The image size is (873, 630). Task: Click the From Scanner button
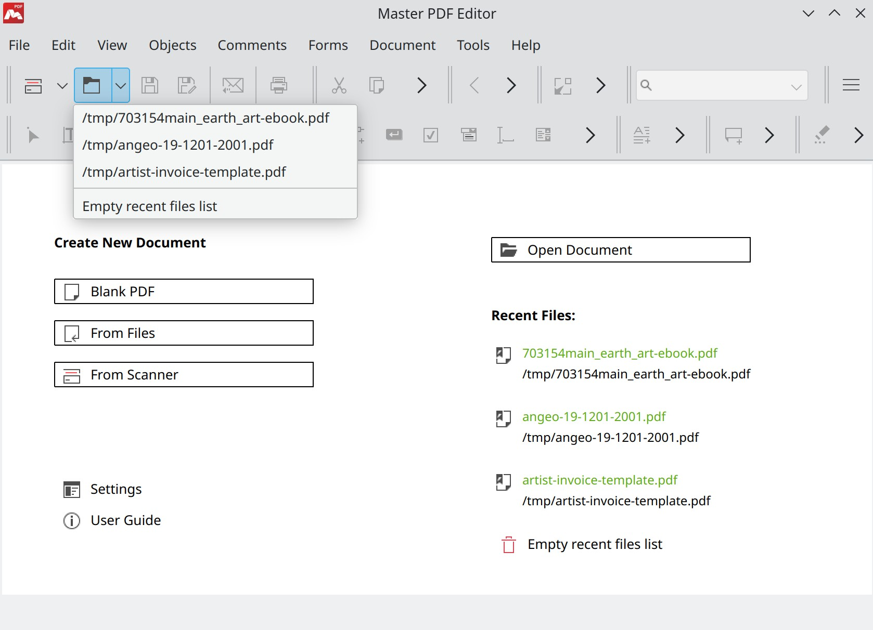point(184,375)
